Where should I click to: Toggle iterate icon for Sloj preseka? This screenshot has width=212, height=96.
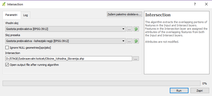click(136, 41)
